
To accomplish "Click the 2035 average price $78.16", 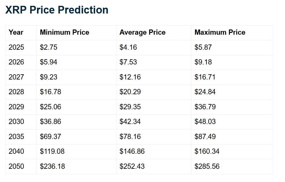I will [130, 137].
